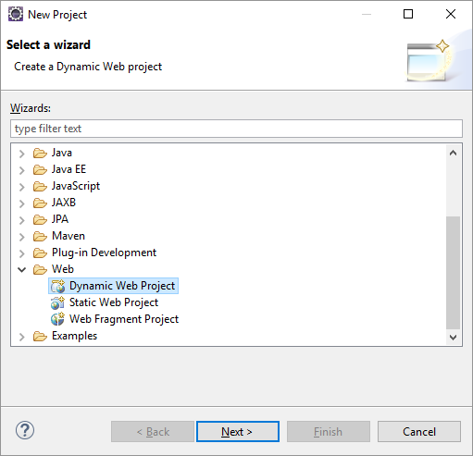Click the Java EE folder icon
Image resolution: width=473 pixels, height=456 pixels.
(x=40, y=169)
